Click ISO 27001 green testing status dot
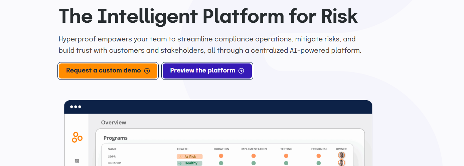 pos(286,163)
